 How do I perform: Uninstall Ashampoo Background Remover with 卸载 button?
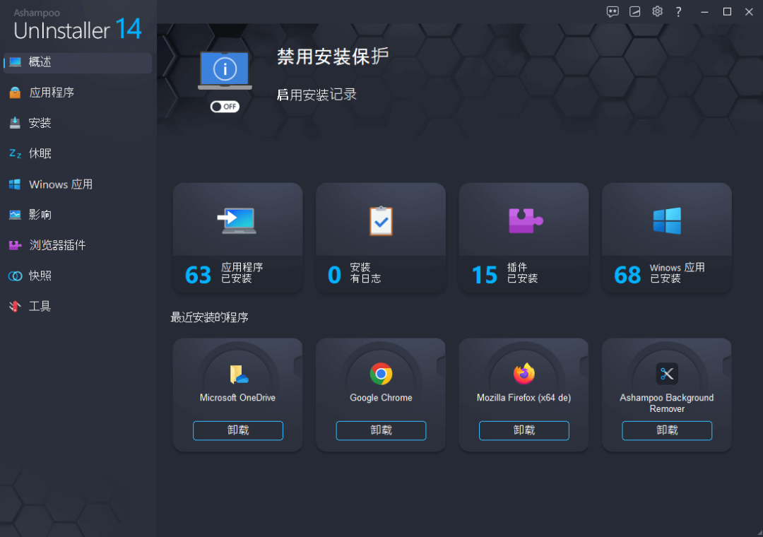[x=667, y=430]
